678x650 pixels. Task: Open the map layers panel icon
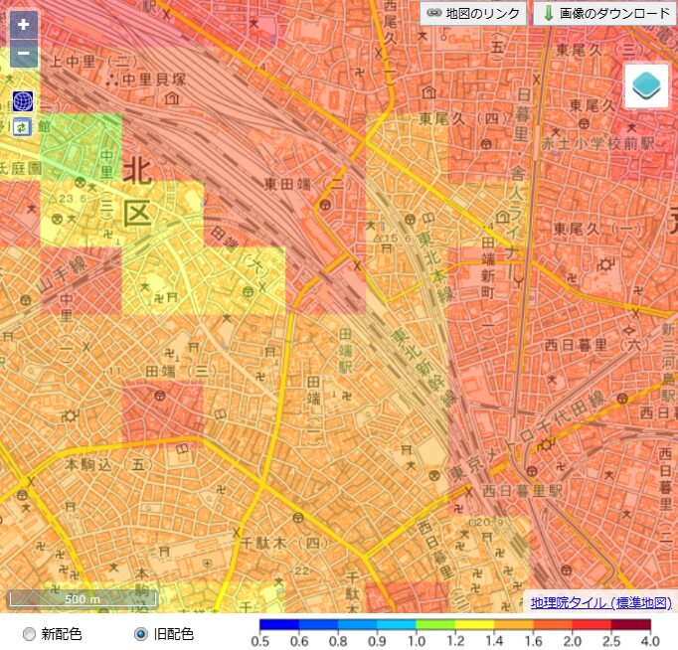[x=646, y=86]
